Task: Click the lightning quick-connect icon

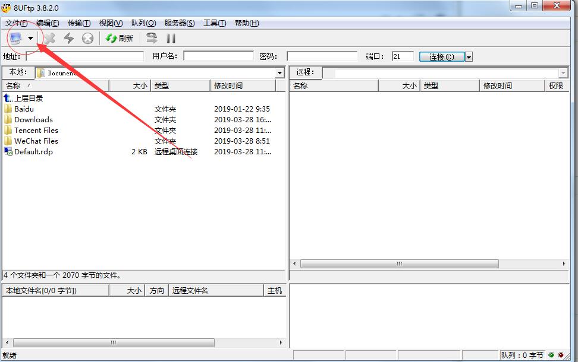Action: pyautogui.click(x=69, y=38)
